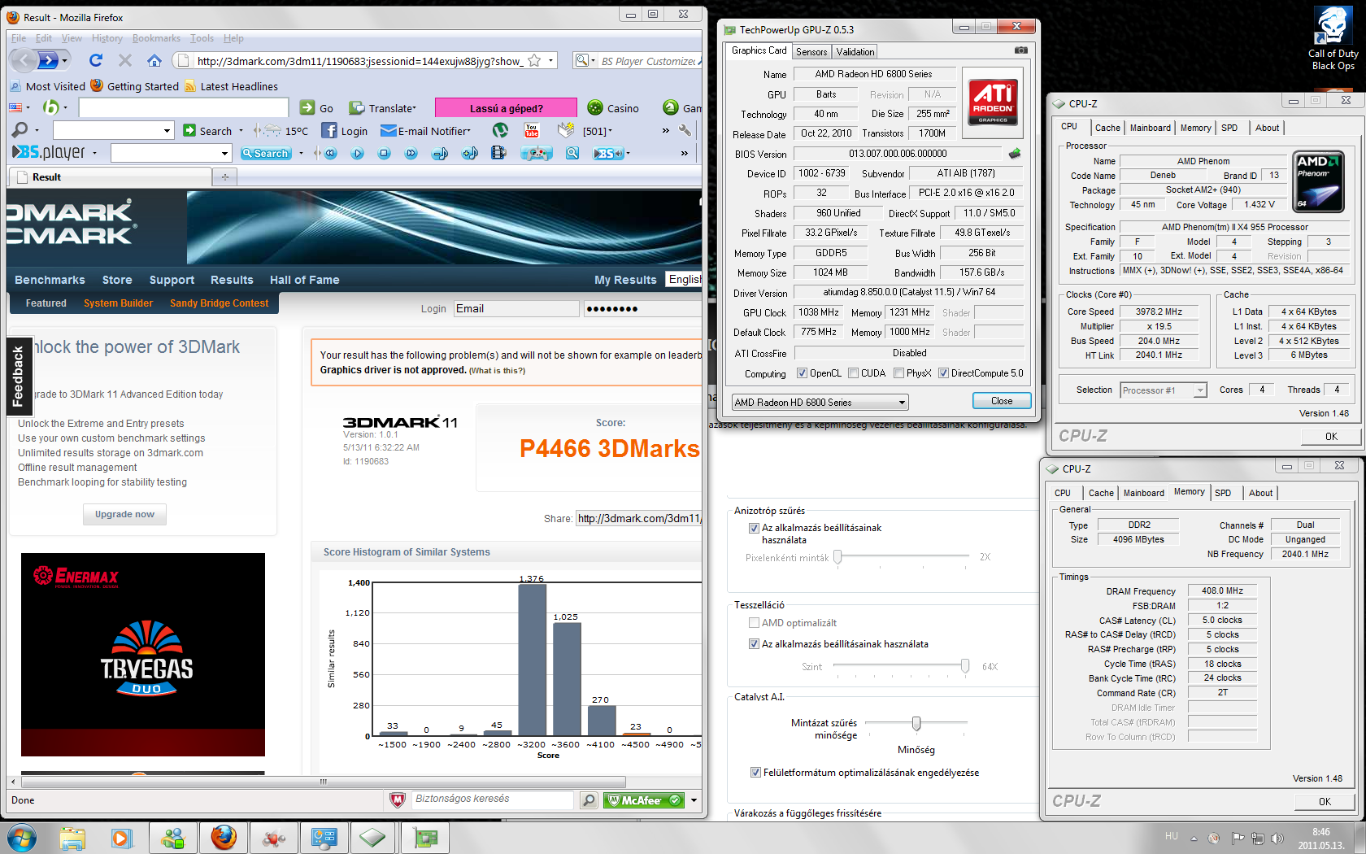
Task: Bookmark this page with the star icon
Action: point(534,60)
